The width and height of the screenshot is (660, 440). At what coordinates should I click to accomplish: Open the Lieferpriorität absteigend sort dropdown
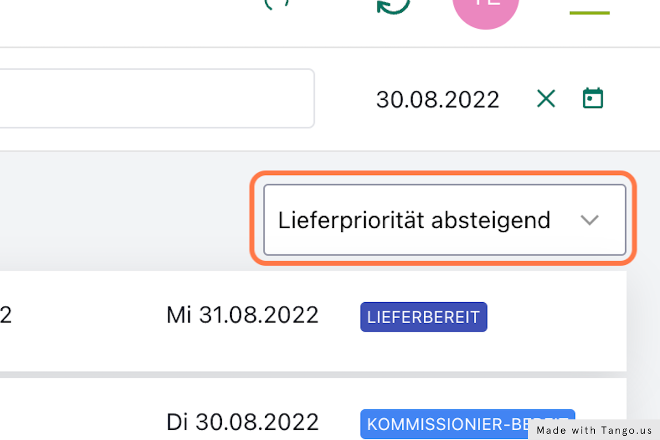(414, 220)
